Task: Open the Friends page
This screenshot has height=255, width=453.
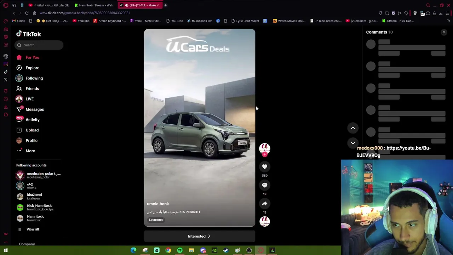Action: tap(28, 89)
